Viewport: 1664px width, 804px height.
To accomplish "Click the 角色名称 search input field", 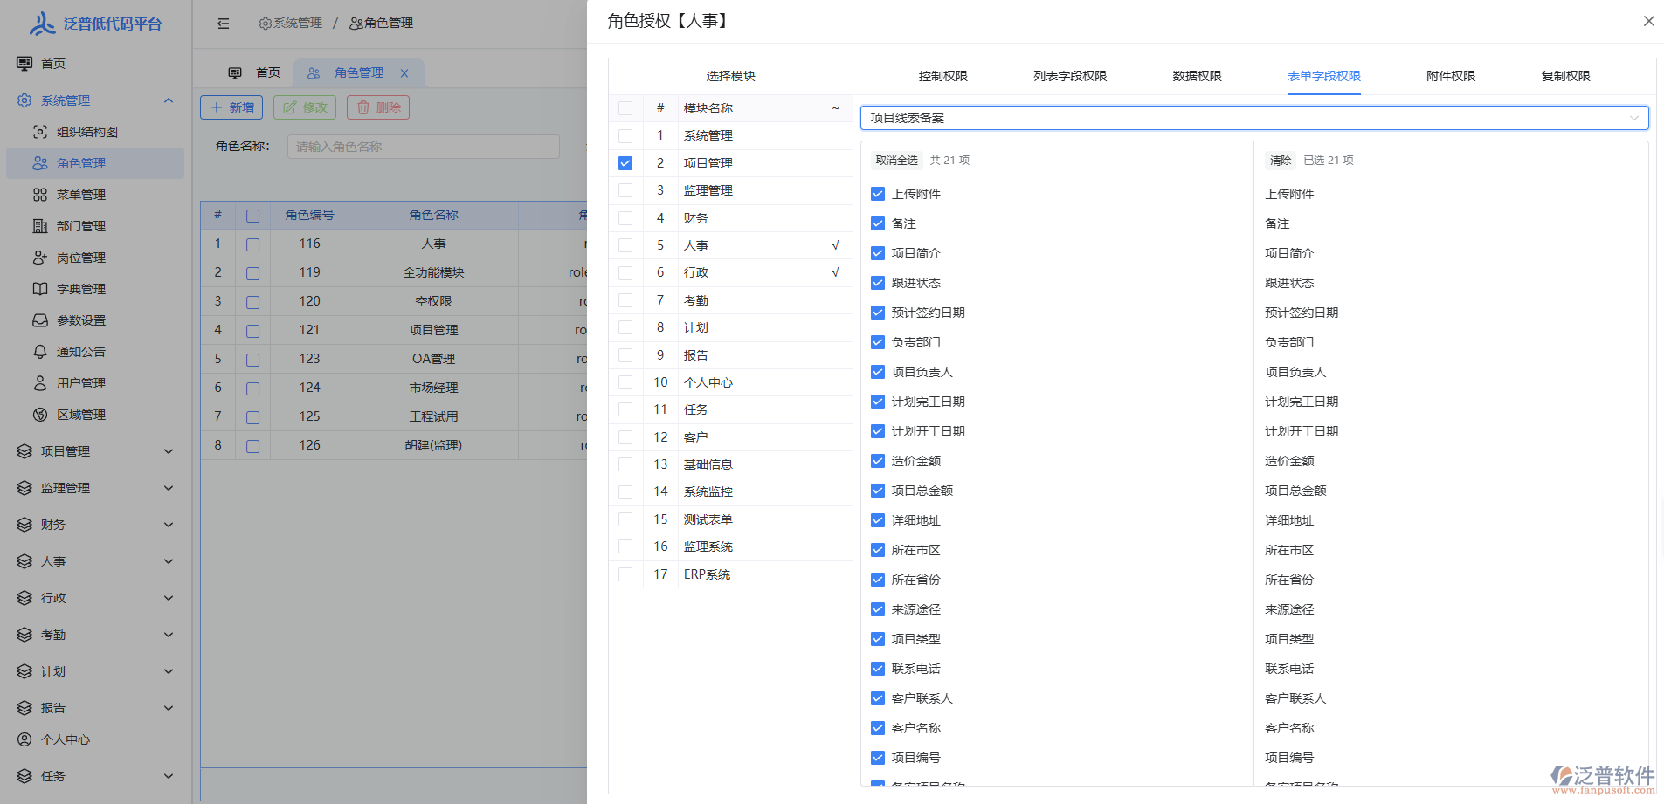I will 435,147.
